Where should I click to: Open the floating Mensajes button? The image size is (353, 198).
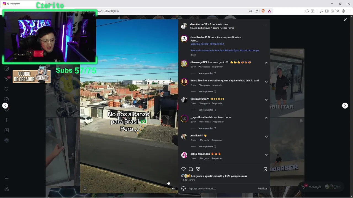click(321, 187)
